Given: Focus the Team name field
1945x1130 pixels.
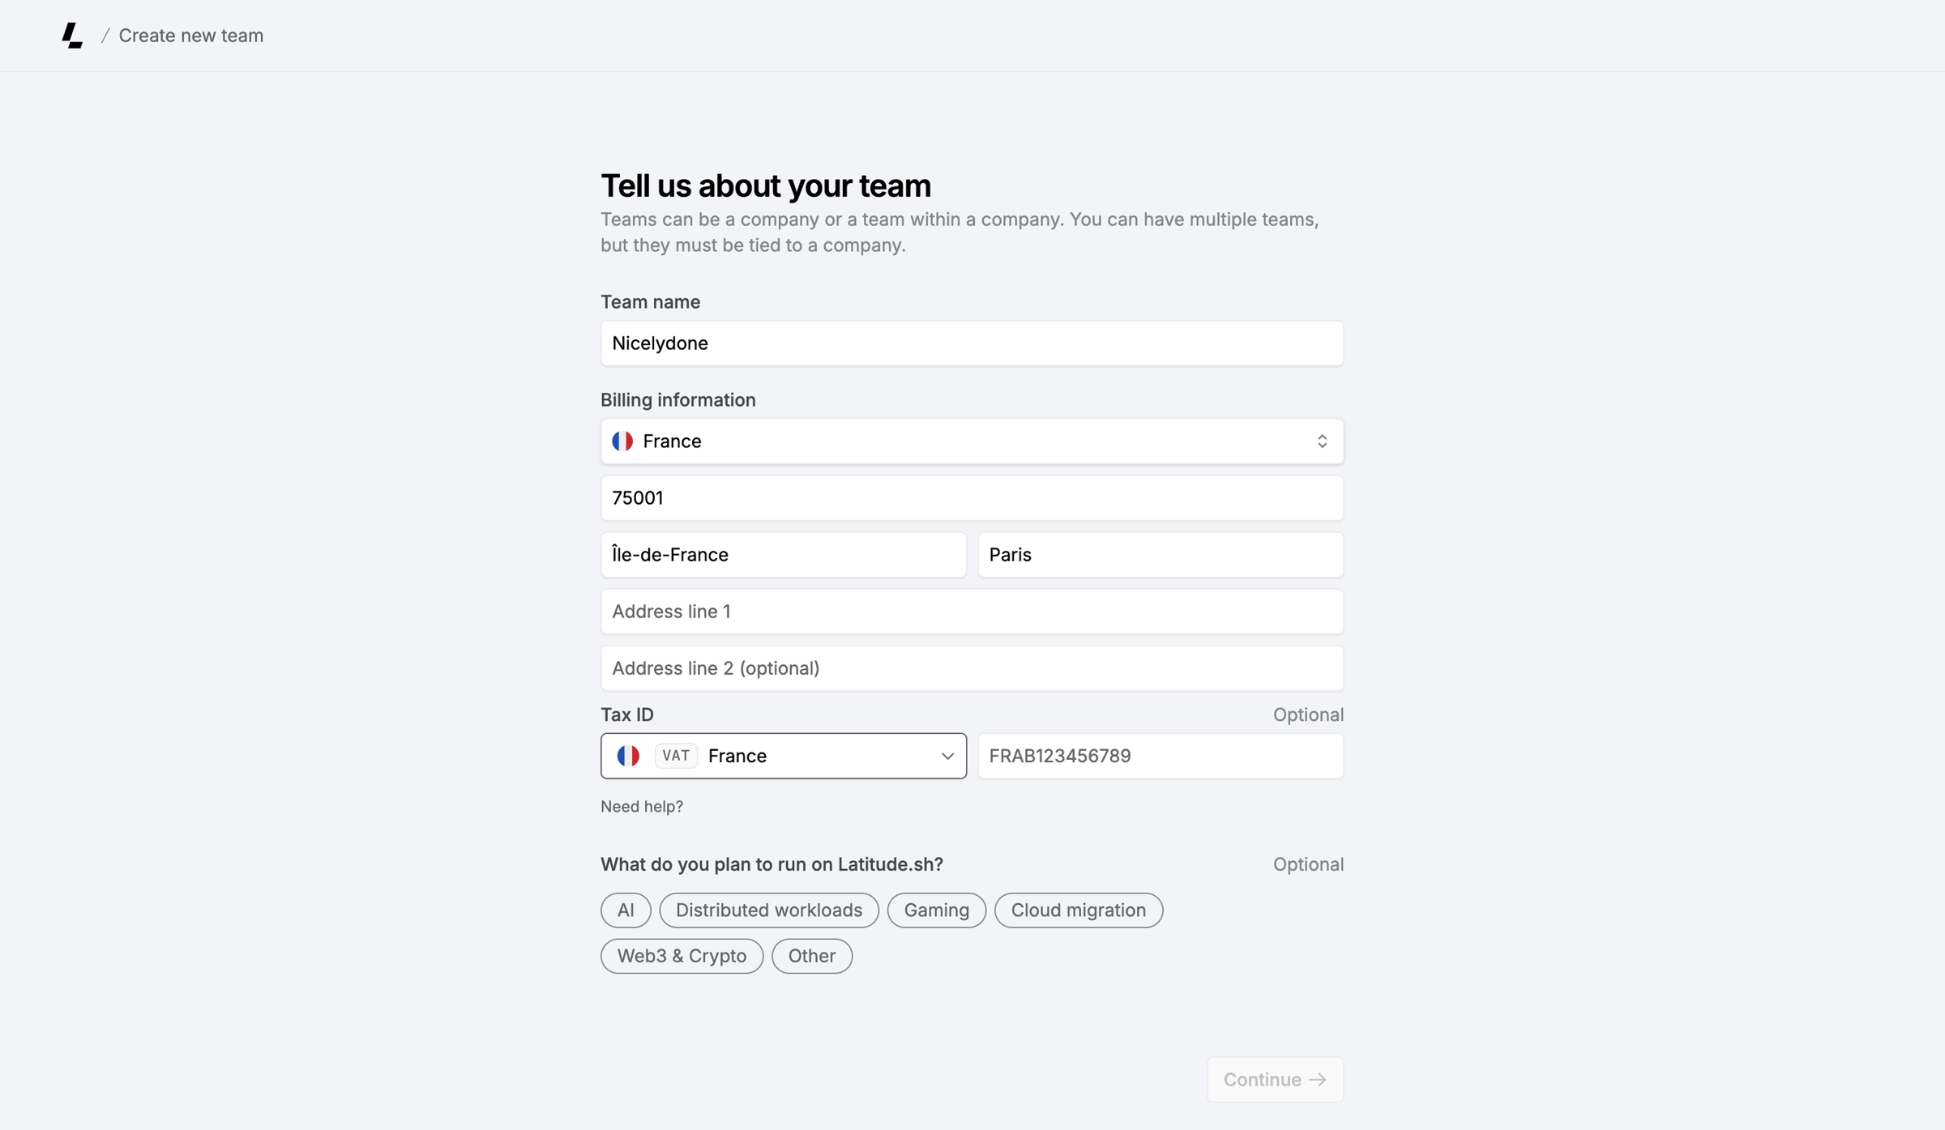Looking at the screenshot, I should [x=972, y=343].
